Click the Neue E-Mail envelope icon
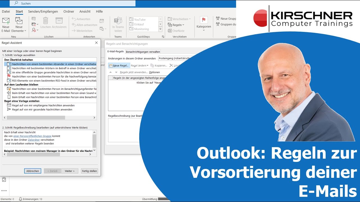The height and width of the screenshot is (202, 360). pos(6,21)
